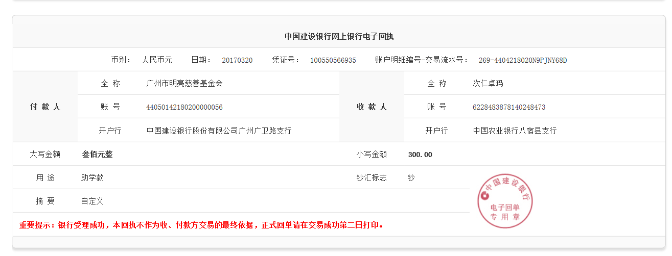
Task: Click the title 中国建设银行网上银行电子回执
Action: click(339, 36)
